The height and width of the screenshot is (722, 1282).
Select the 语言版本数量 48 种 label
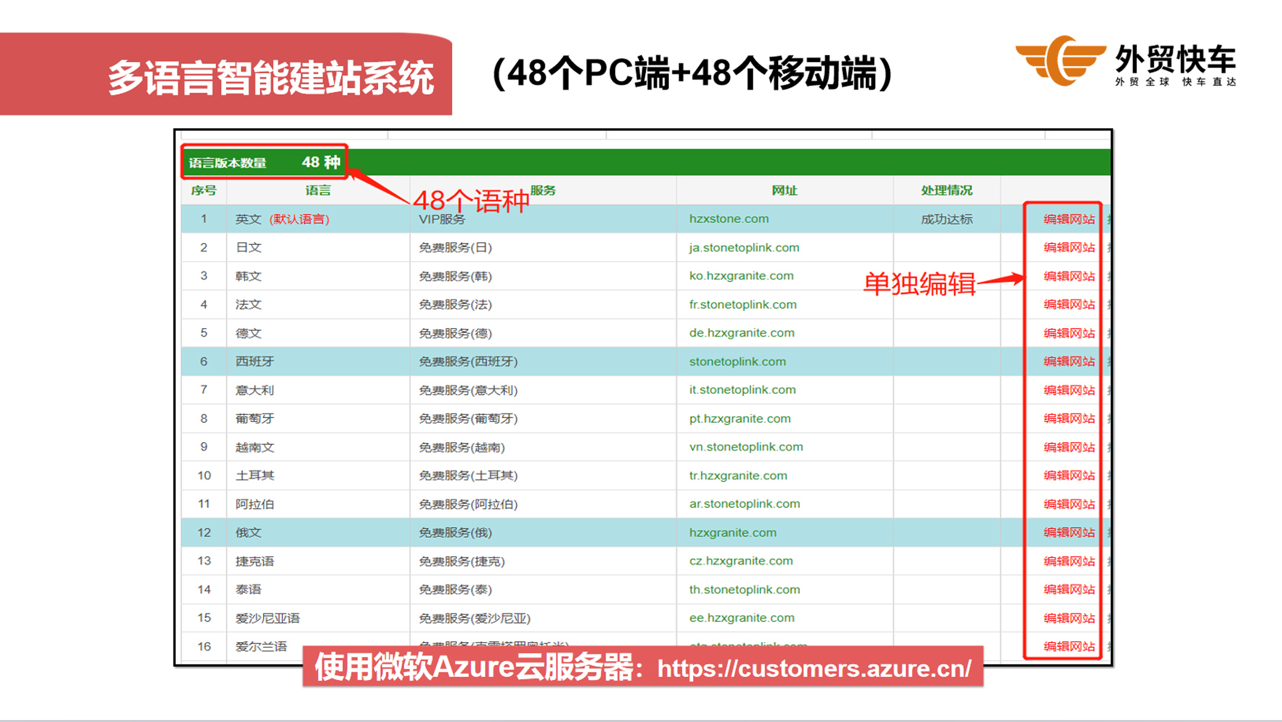coord(264,163)
